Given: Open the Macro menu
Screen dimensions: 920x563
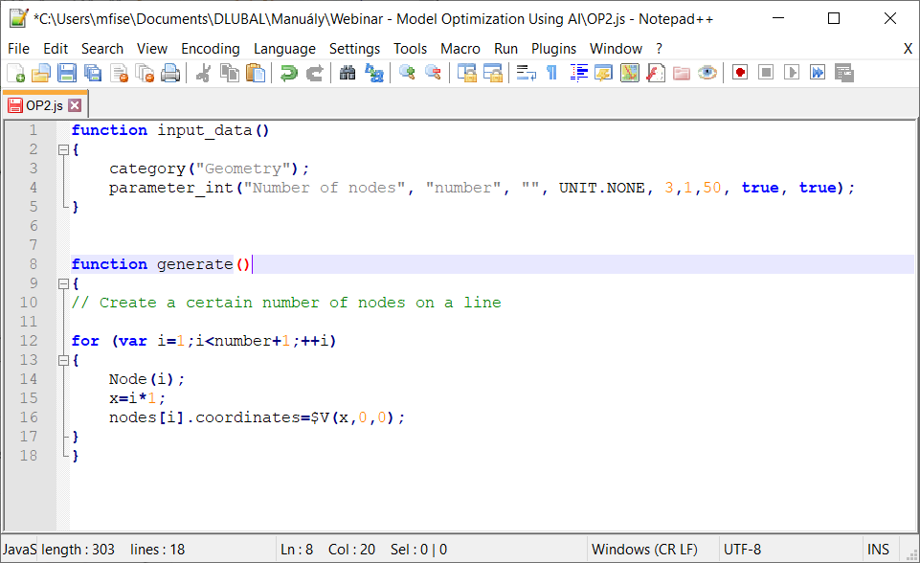Looking at the screenshot, I should pos(460,48).
